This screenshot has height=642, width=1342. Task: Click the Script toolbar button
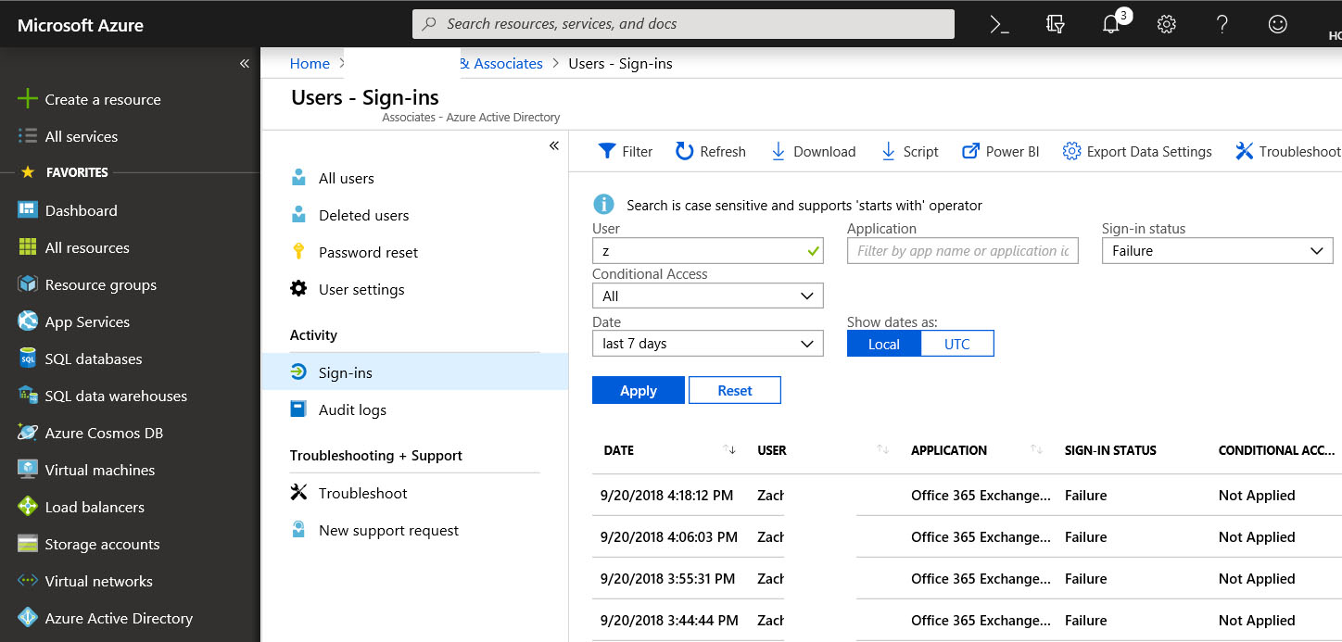tap(910, 151)
